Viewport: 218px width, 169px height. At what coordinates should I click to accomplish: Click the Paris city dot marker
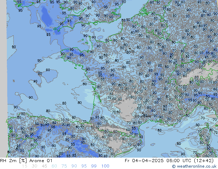pos(130,49)
